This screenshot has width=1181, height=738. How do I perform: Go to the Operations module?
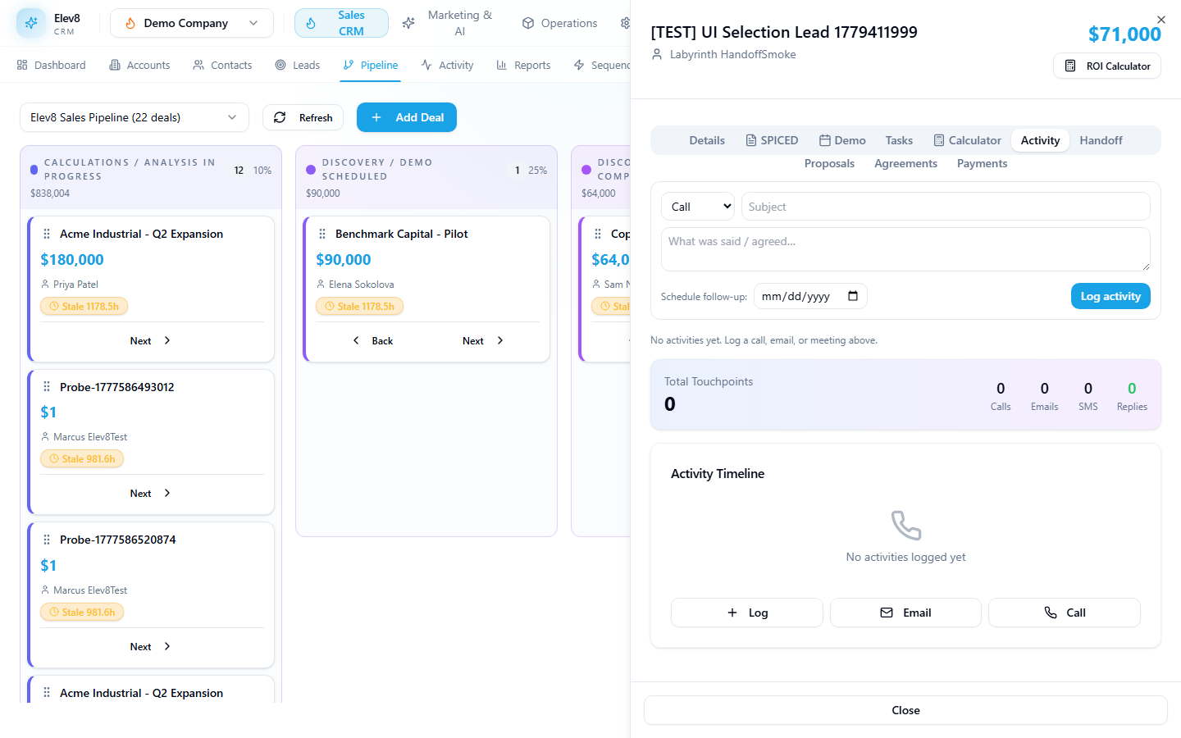[x=560, y=23]
